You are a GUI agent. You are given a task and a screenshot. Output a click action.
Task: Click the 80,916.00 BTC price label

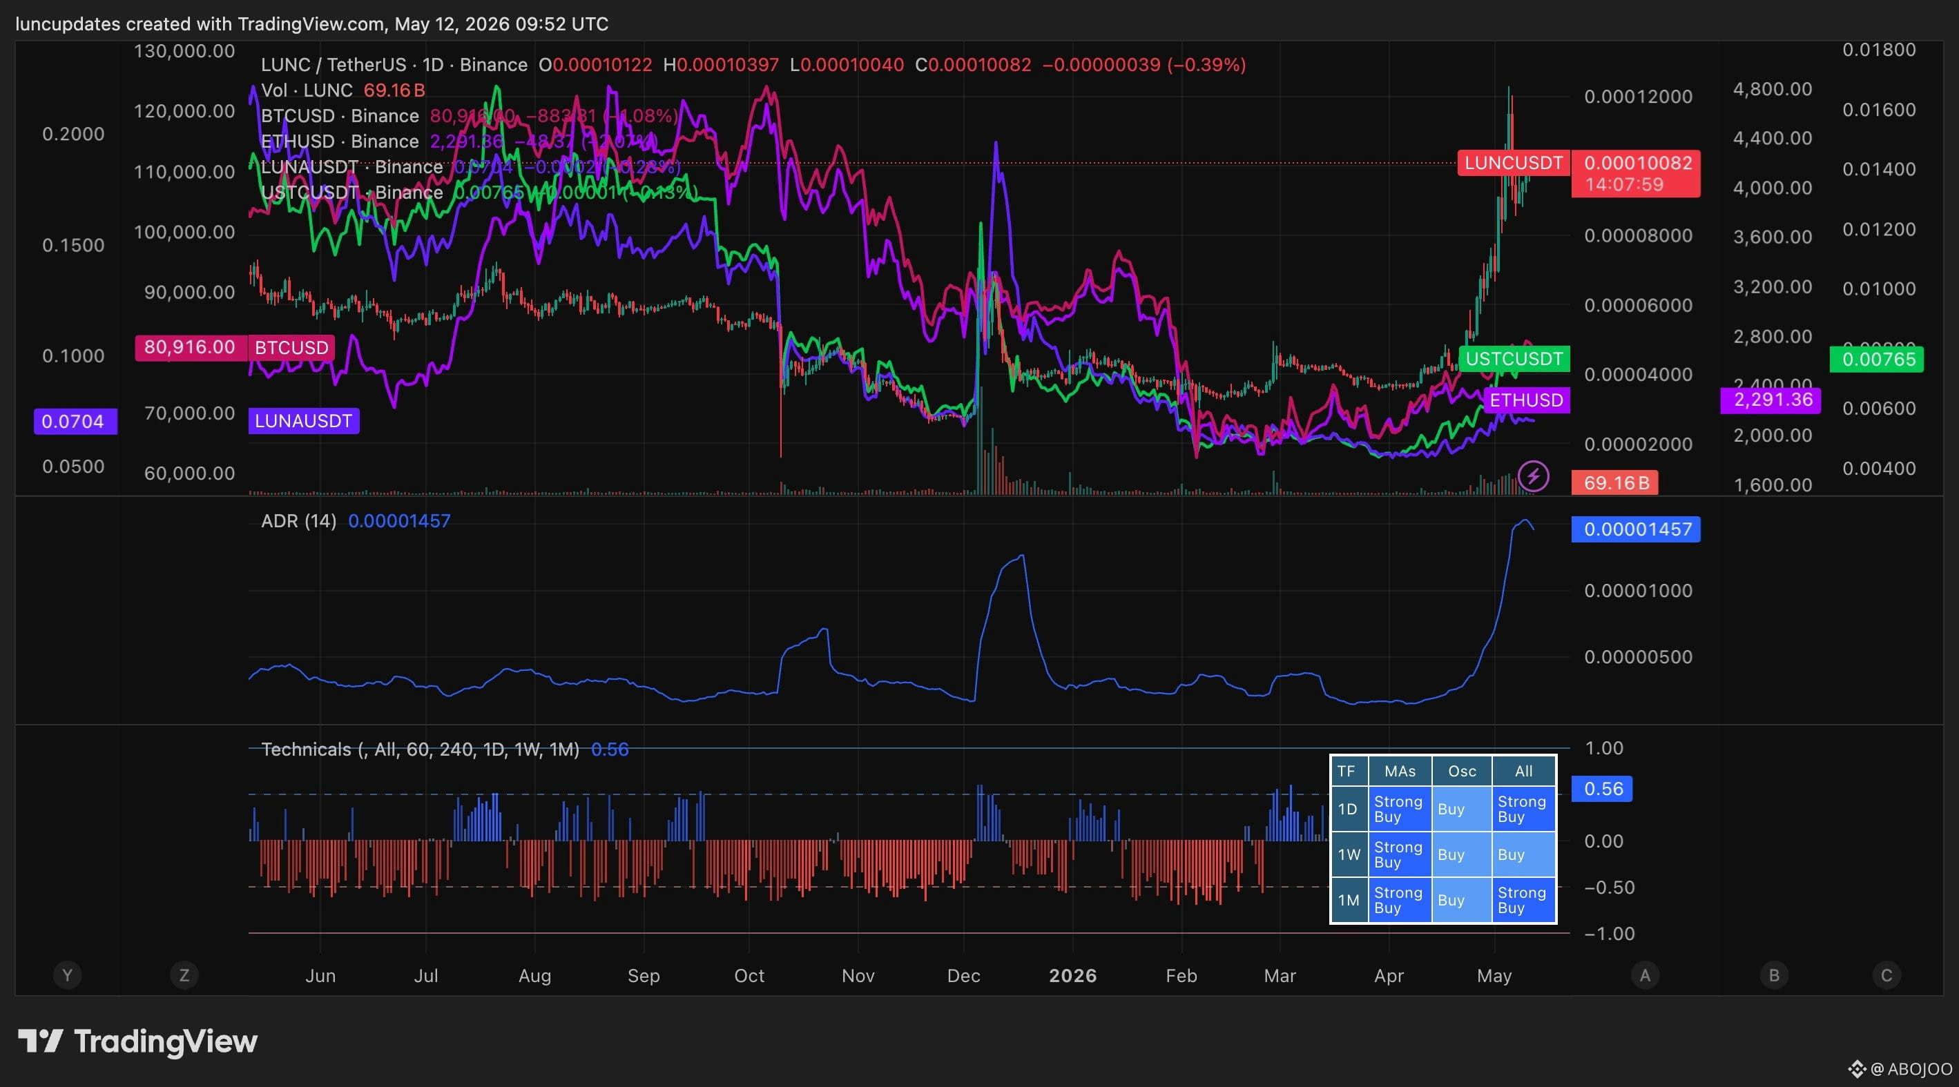pyautogui.click(x=190, y=347)
